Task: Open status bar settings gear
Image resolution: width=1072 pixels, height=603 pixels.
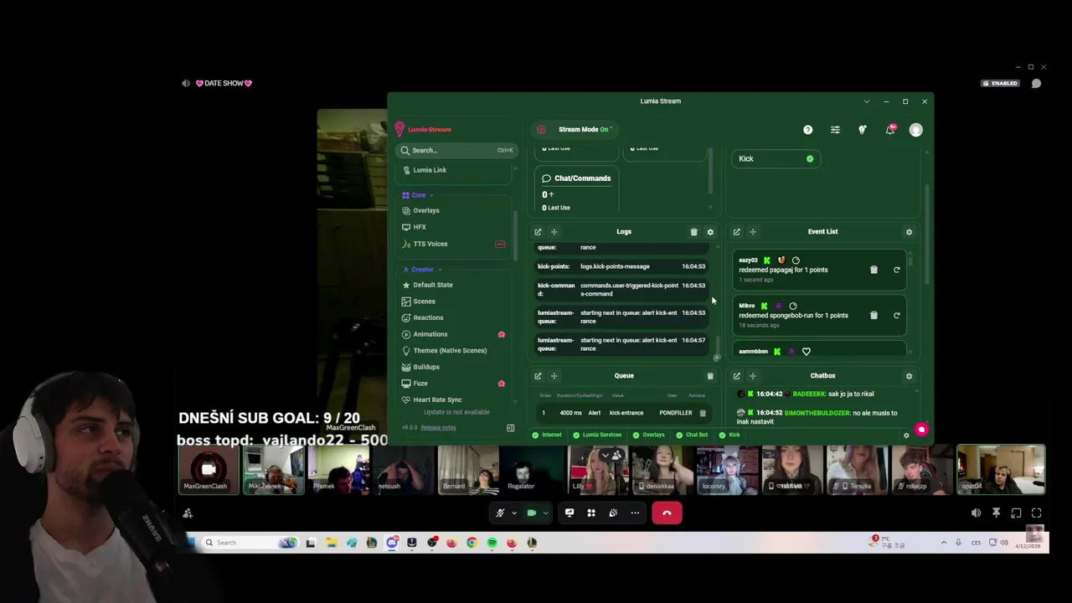Action: tap(905, 435)
